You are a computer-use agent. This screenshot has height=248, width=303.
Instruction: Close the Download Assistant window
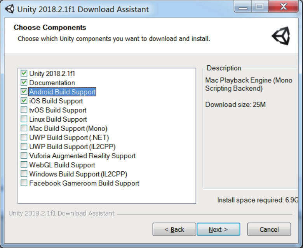click(283, 7)
